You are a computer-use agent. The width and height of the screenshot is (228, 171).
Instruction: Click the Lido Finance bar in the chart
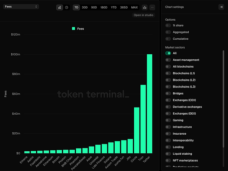[104, 149]
